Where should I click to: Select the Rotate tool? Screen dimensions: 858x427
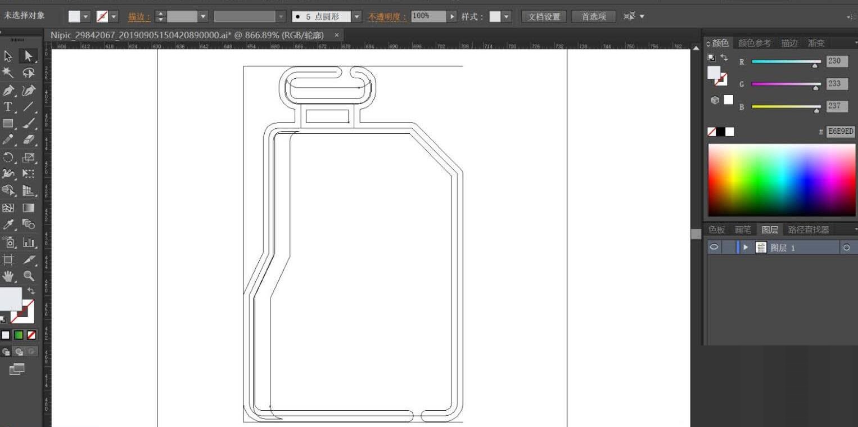point(8,157)
